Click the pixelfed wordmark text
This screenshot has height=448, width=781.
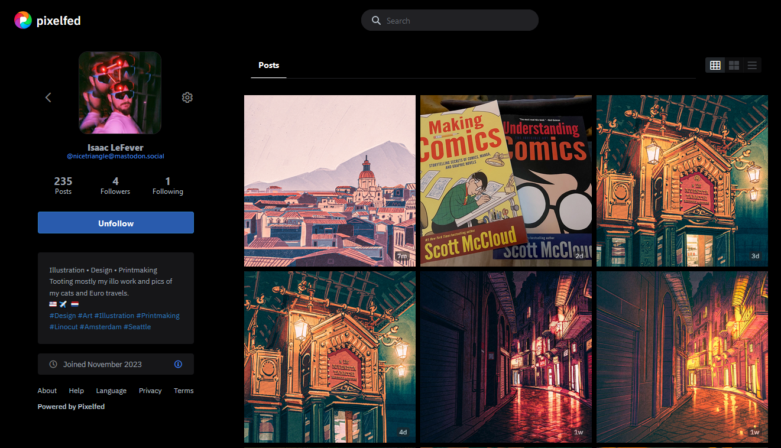coord(59,21)
